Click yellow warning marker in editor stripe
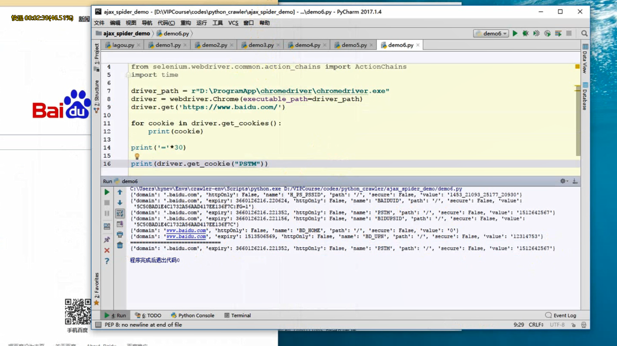The image size is (617, 346). click(577, 66)
